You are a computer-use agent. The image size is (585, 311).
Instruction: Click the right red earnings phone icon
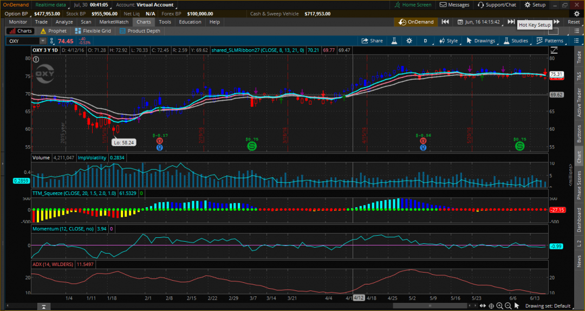pos(423,141)
